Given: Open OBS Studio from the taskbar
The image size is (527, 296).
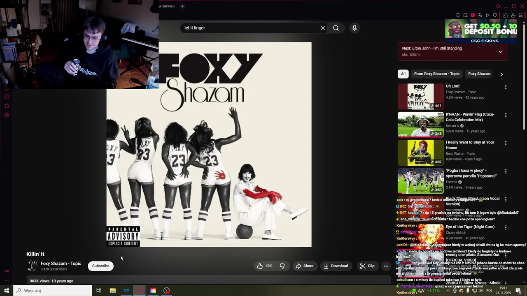Looking at the screenshot, I should coord(166,291).
